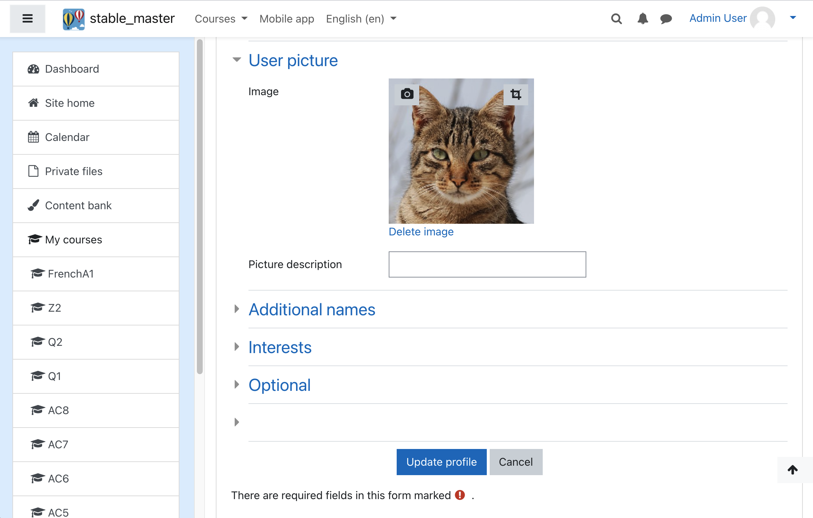
Task: Collapse the User picture section triangle
Action: point(237,60)
